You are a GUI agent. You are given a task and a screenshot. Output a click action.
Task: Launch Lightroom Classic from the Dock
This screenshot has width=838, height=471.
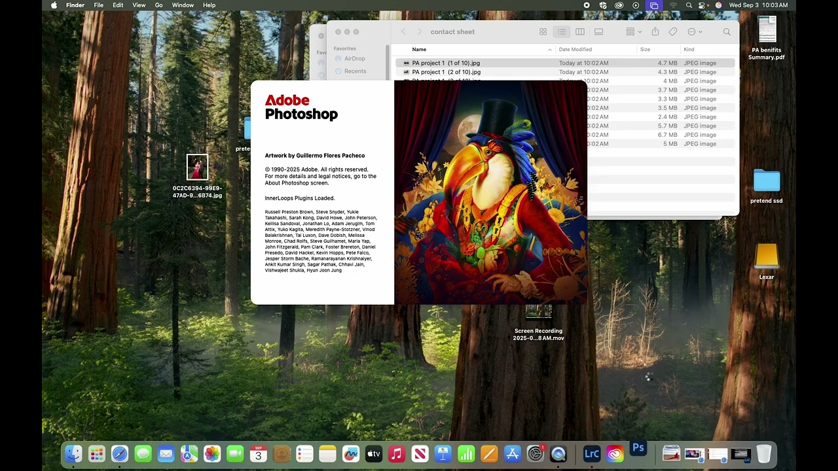tap(592, 454)
